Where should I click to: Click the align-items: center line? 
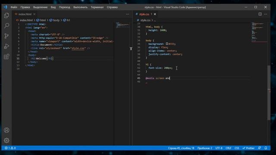(x=163, y=51)
